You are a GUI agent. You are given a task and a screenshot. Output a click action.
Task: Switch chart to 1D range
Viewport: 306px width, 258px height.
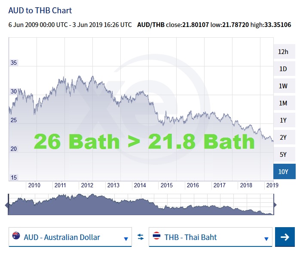(283, 69)
